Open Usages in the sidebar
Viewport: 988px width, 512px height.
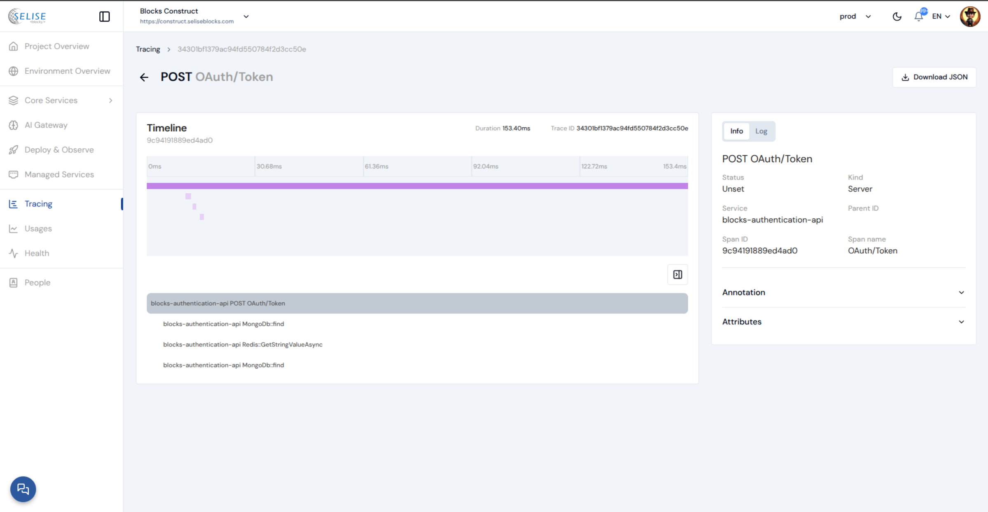point(38,229)
